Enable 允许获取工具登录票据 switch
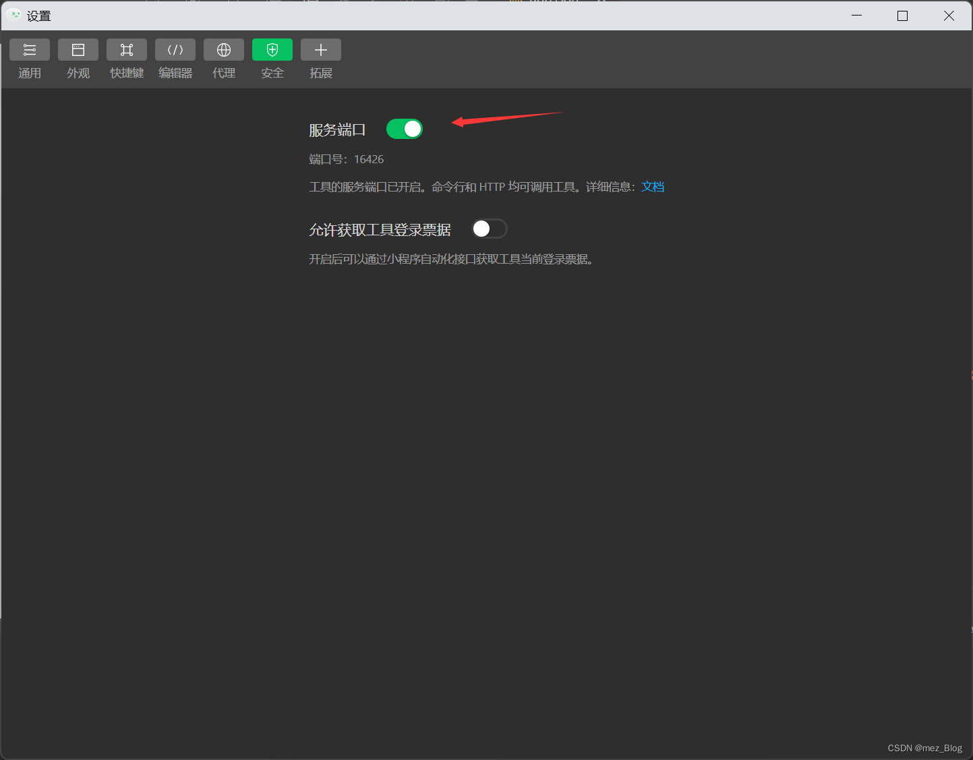Screen dimensions: 973x760 pyautogui.click(x=489, y=229)
